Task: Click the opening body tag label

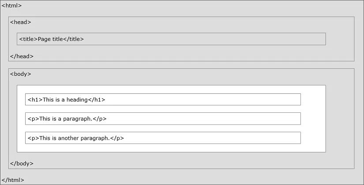Action: (20, 74)
